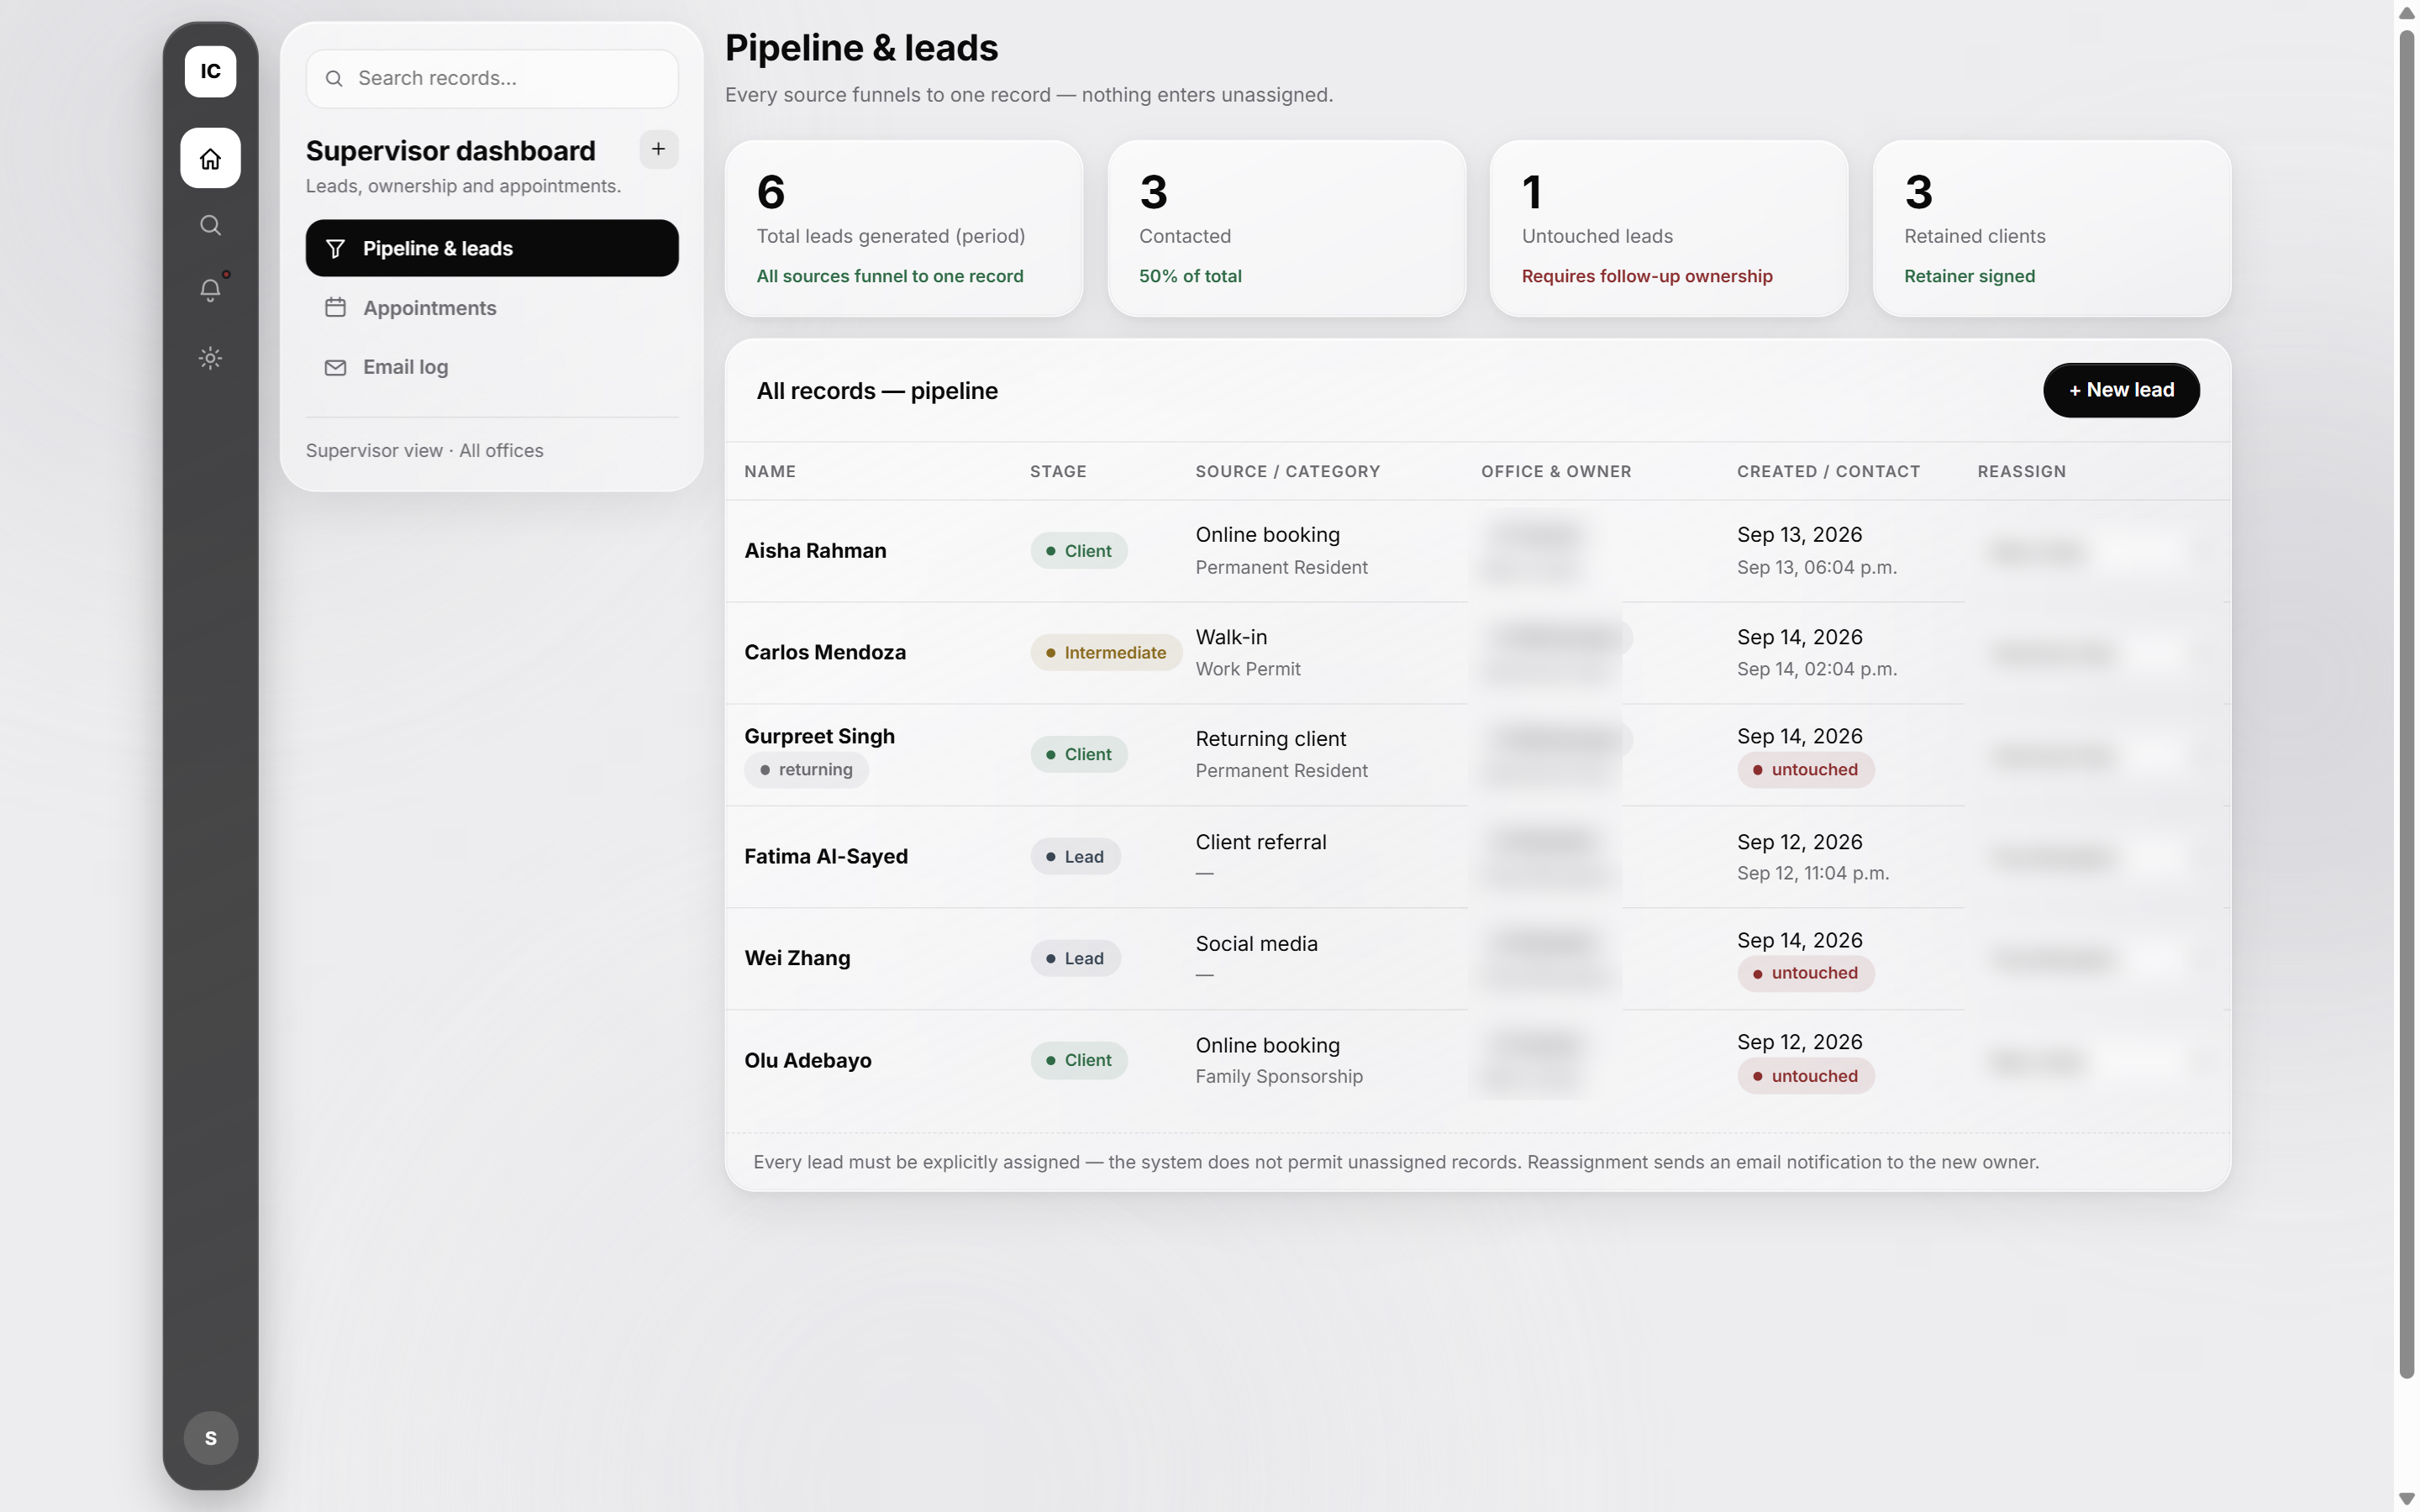Click the Total leads generated card
This screenshot has width=2420, height=1512.
pyautogui.click(x=904, y=228)
